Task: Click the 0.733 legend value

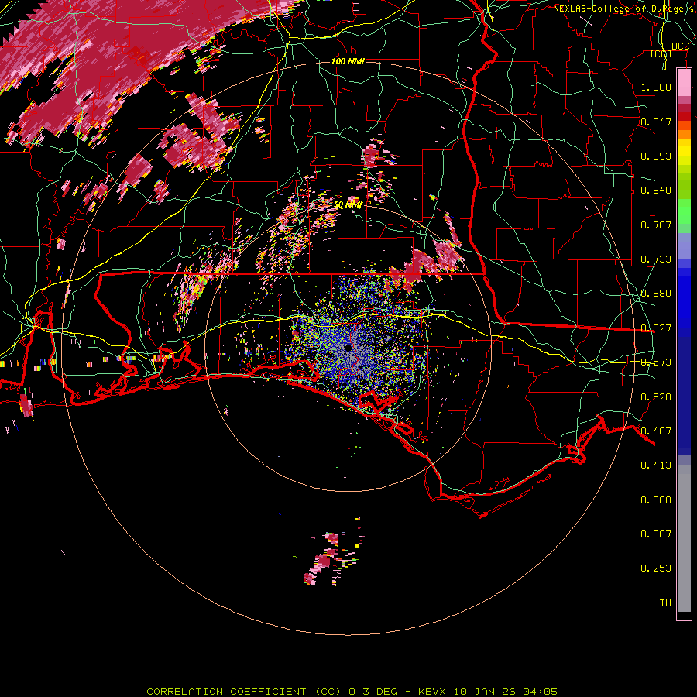Action: pyautogui.click(x=656, y=259)
